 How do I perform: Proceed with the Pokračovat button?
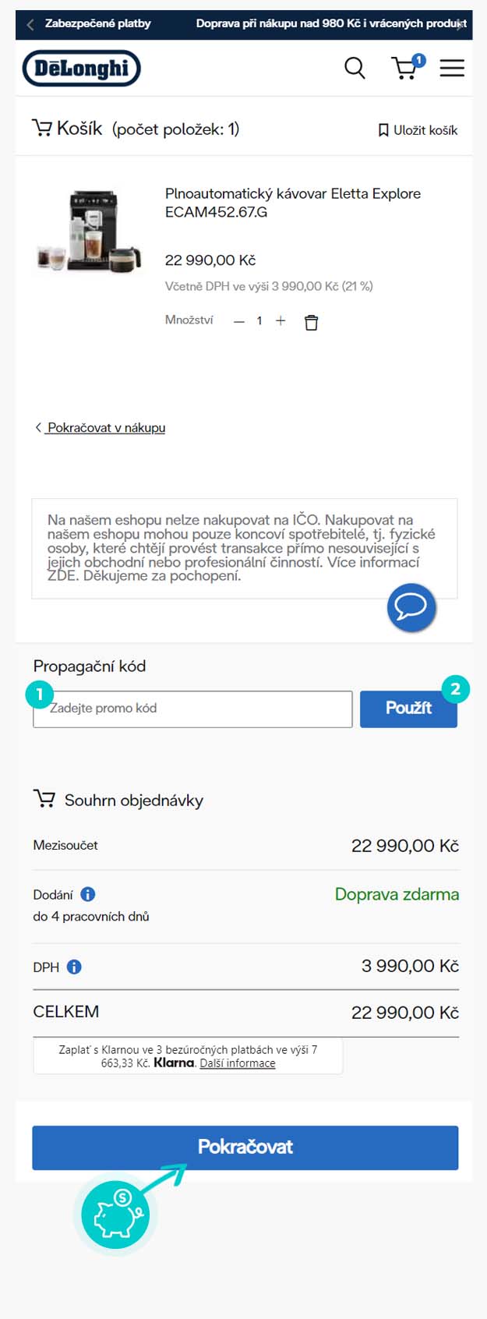(245, 1147)
